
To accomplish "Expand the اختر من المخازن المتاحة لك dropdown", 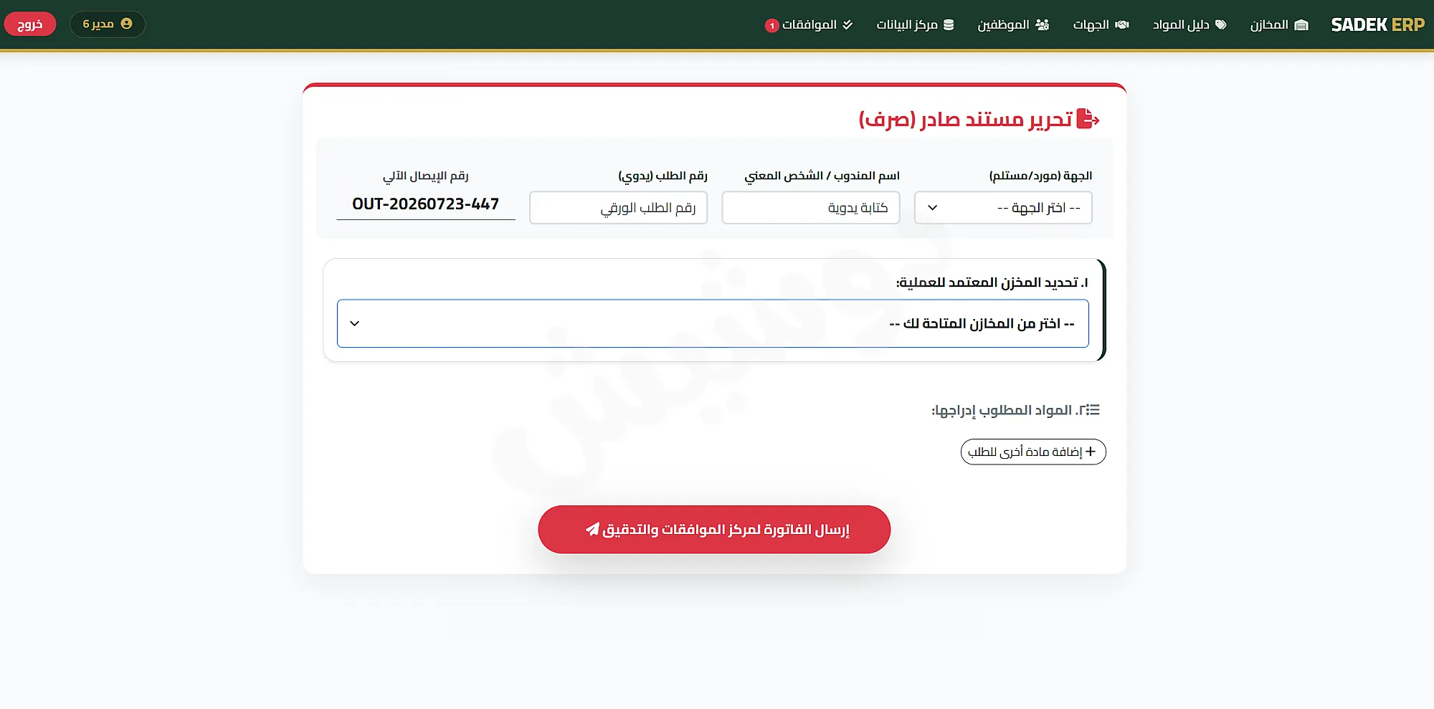I will tap(713, 323).
